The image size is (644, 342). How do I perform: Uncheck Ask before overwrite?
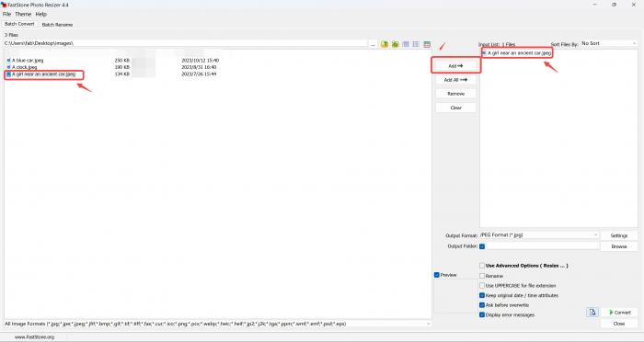point(482,305)
